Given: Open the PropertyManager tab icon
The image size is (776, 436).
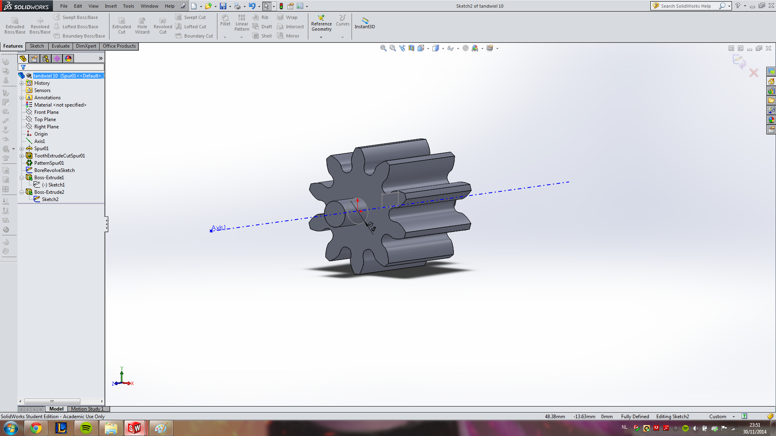Looking at the screenshot, I should tap(34, 59).
